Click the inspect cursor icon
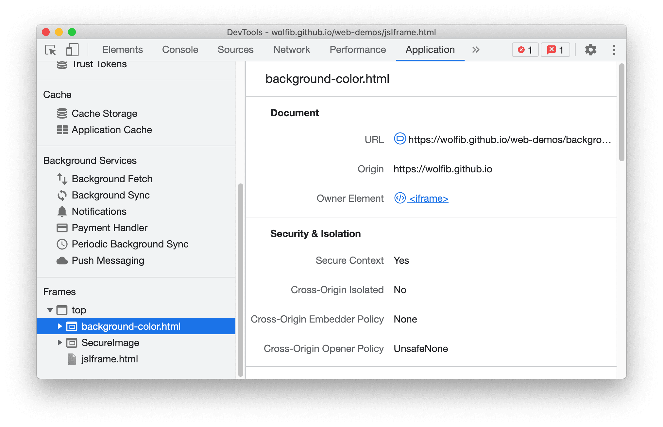 pos(51,50)
